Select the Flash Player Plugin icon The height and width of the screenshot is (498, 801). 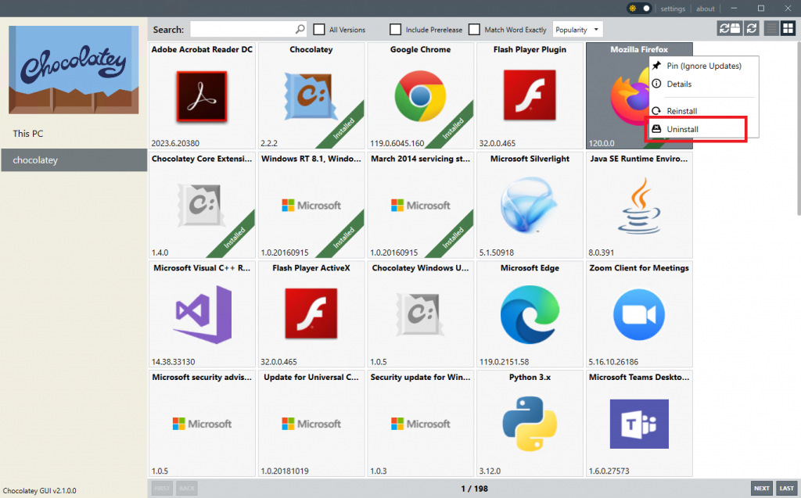[x=530, y=95]
